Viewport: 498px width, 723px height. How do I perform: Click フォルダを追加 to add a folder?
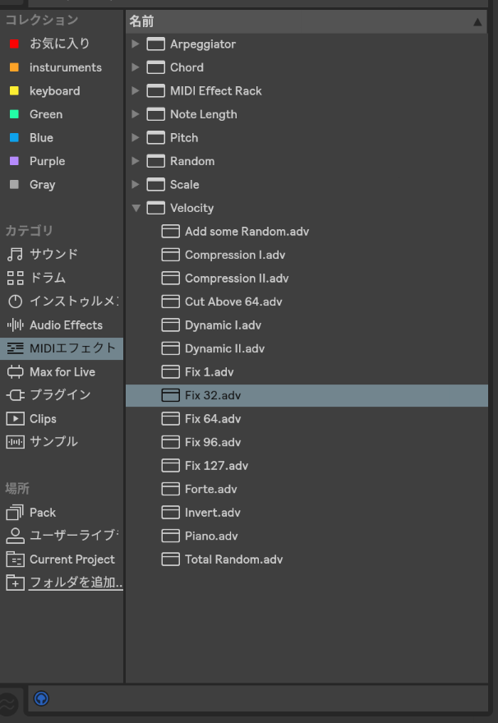[x=76, y=583]
